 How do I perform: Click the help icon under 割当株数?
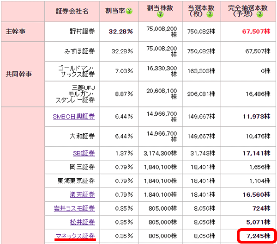pyautogui.click(x=160, y=14)
